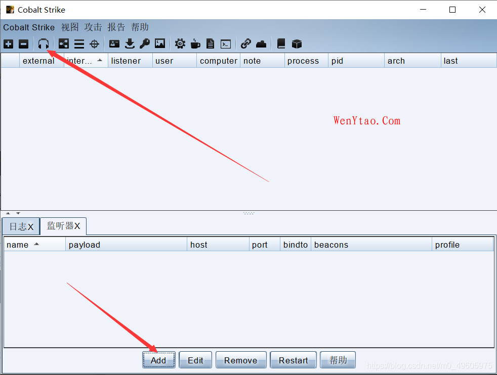Click the Edit button
Viewport: 497px width, 375px height.
click(x=195, y=360)
